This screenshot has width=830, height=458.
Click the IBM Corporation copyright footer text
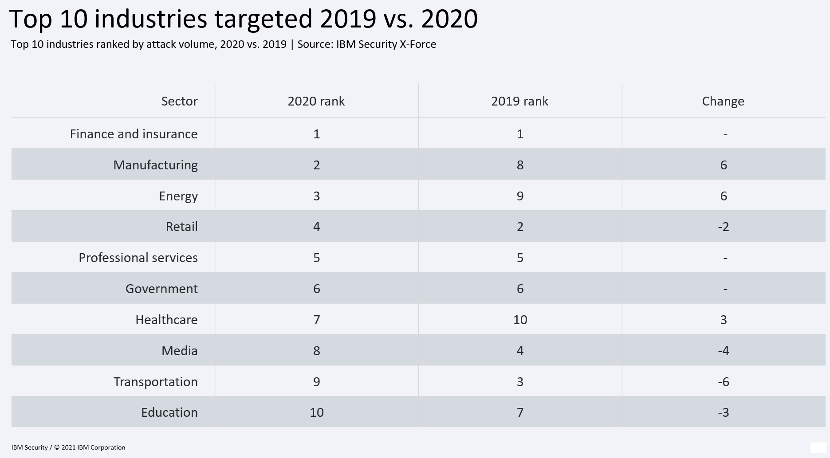pos(68,447)
